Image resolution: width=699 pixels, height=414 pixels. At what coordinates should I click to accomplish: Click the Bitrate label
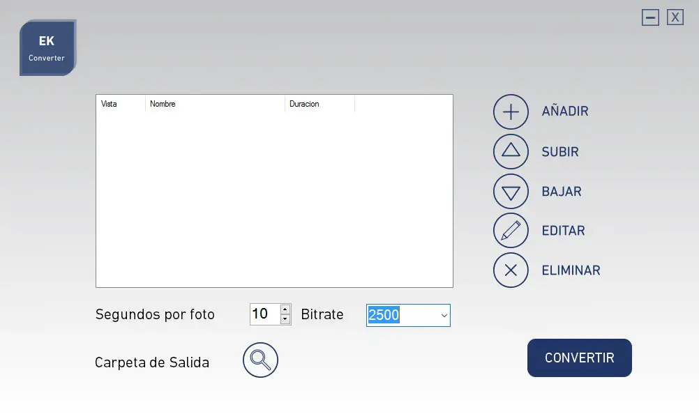click(322, 314)
